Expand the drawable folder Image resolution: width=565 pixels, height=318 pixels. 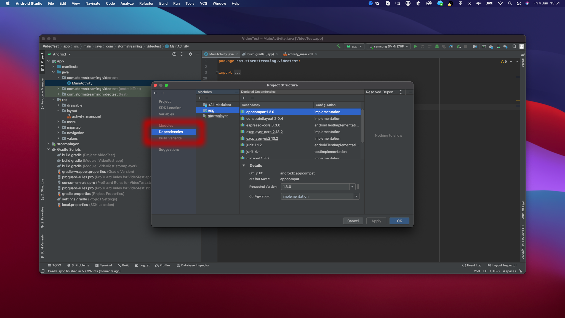pyautogui.click(x=58, y=105)
